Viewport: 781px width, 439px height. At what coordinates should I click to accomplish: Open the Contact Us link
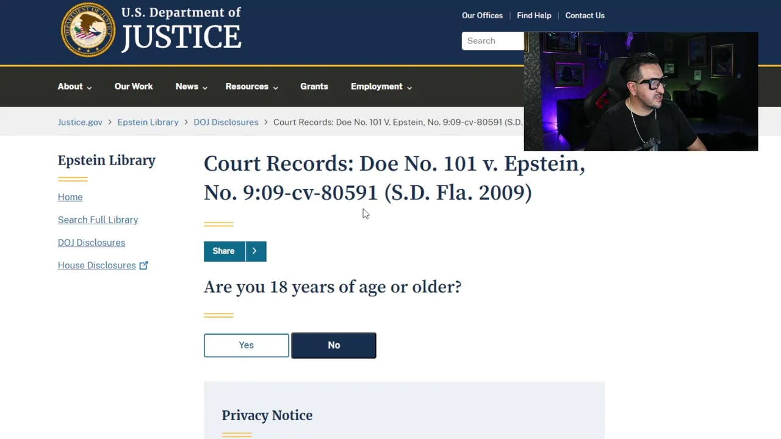coord(585,15)
